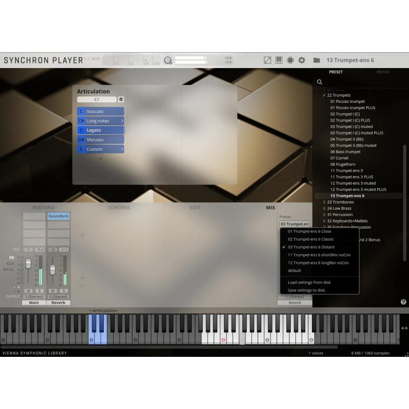Viewport: 409px width, 409px height.
Task: Open the settings gear in the top bar
Action: 301,60
